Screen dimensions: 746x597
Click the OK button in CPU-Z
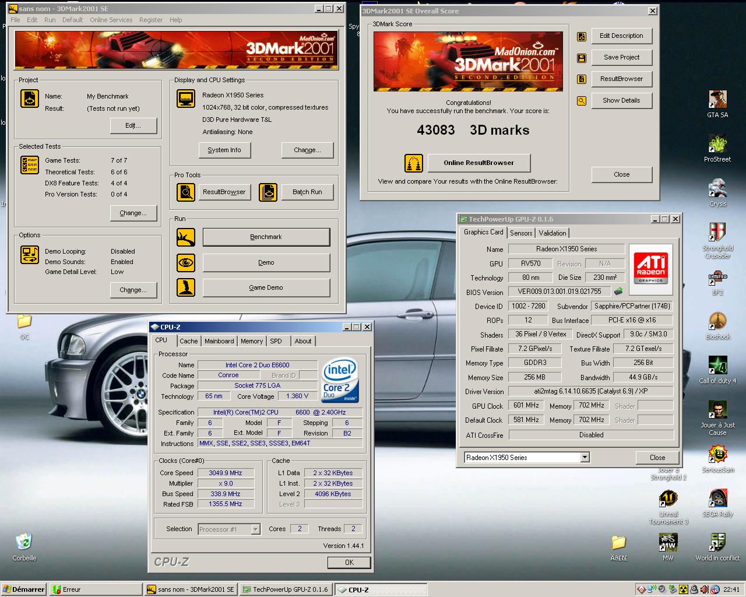(x=349, y=563)
